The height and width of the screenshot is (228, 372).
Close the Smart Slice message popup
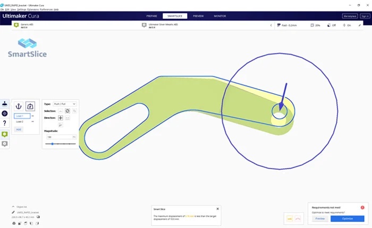pos(217,209)
